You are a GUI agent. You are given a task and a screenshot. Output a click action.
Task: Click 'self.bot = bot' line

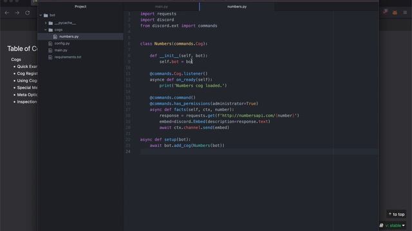click(176, 62)
